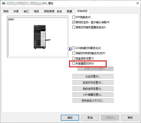
Task: Select the 初始设定 tab
Action: click(82, 11)
